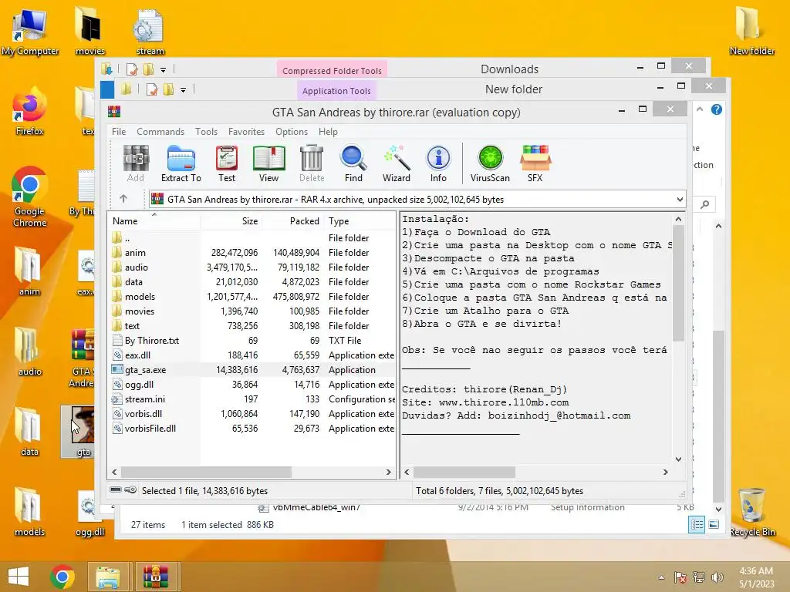Open My Computer desktop icon
The image size is (790, 592).
tap(30, 32)
